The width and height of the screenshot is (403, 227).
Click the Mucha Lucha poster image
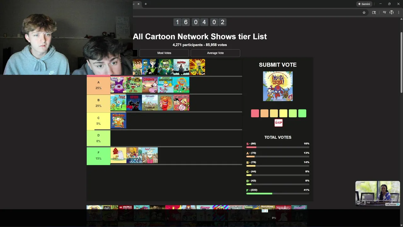pyautogui.click(x=278, y=86)
